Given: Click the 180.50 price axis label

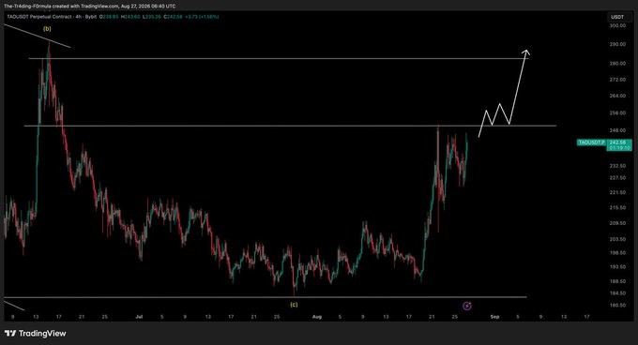Looking at the screenshot, I should click(x=617, y=306).
